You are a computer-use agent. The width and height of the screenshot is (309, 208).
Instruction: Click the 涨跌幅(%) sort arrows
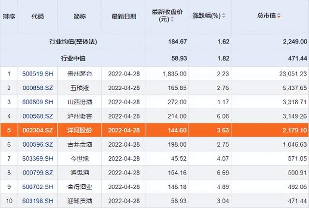click(224, 16)
